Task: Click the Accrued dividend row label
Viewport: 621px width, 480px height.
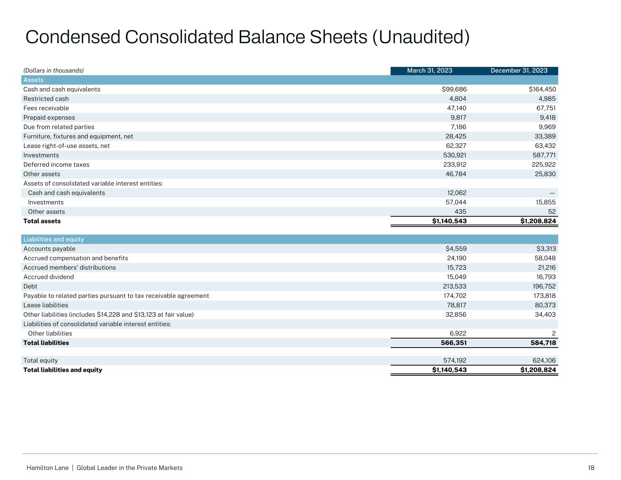Action: tap(48, 277)
